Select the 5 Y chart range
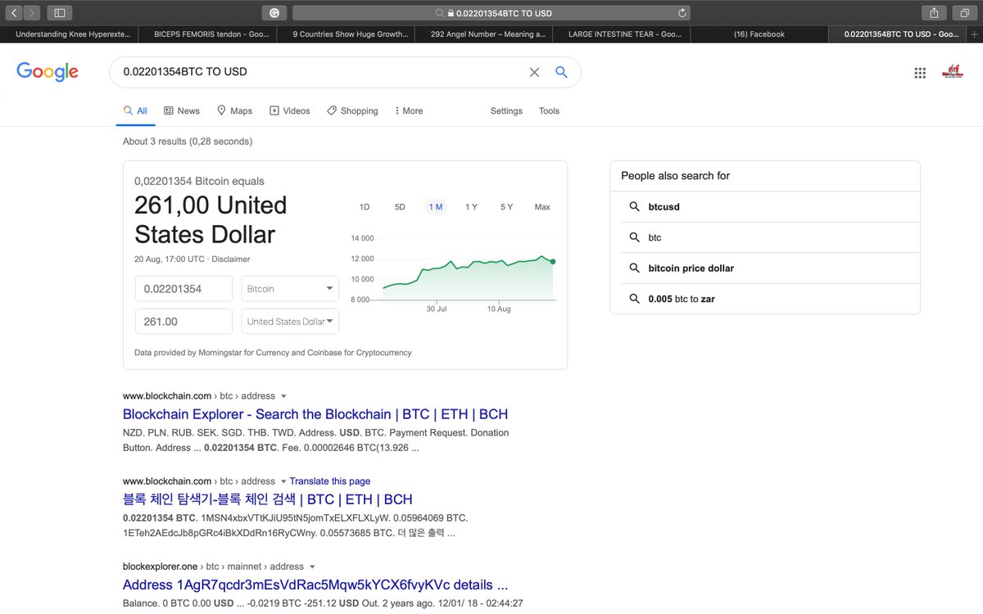The height and width of the screenshot is (614, 983). [506, 207]
